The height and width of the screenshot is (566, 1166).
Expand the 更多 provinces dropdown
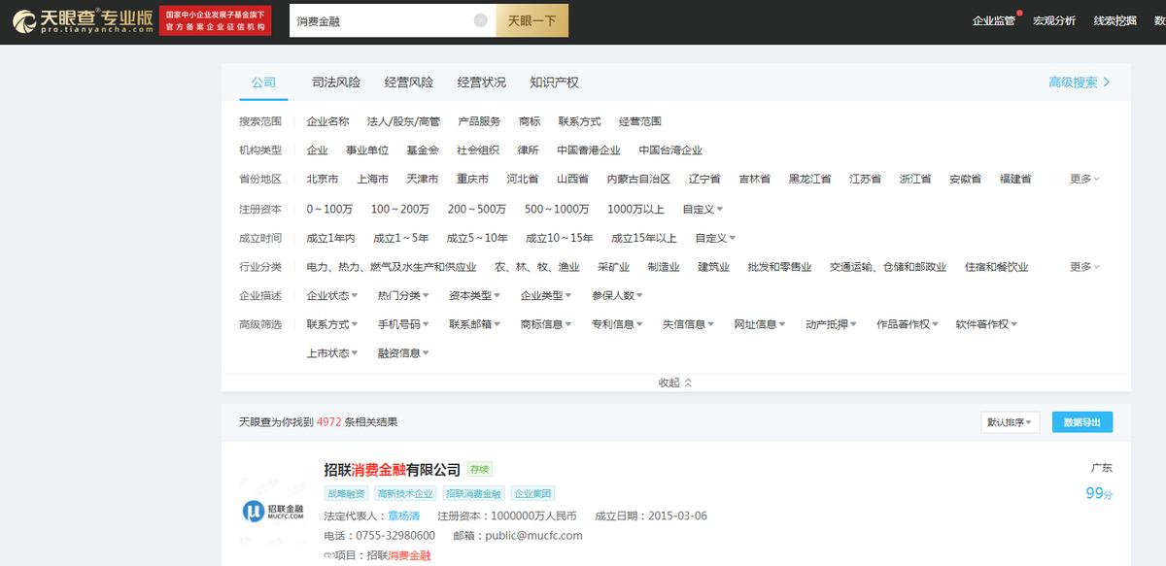click(1081, 179)
